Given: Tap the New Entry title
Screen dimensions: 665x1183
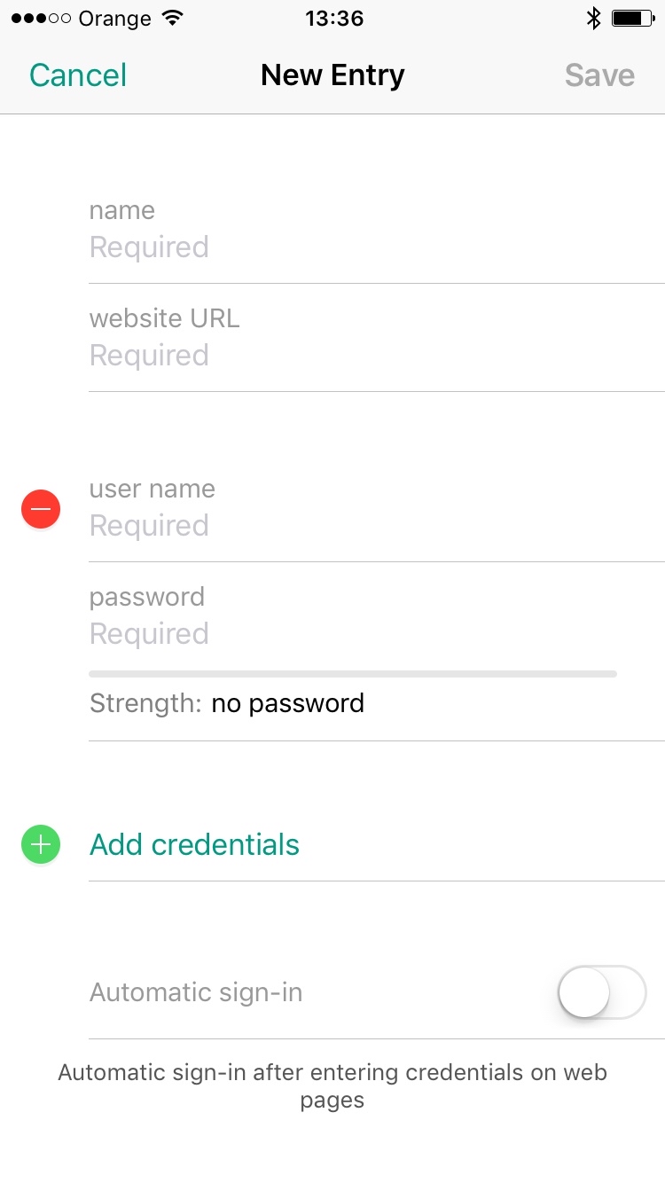Looking at the screenshot, I should pyautogui.click(x=332, y=75).
